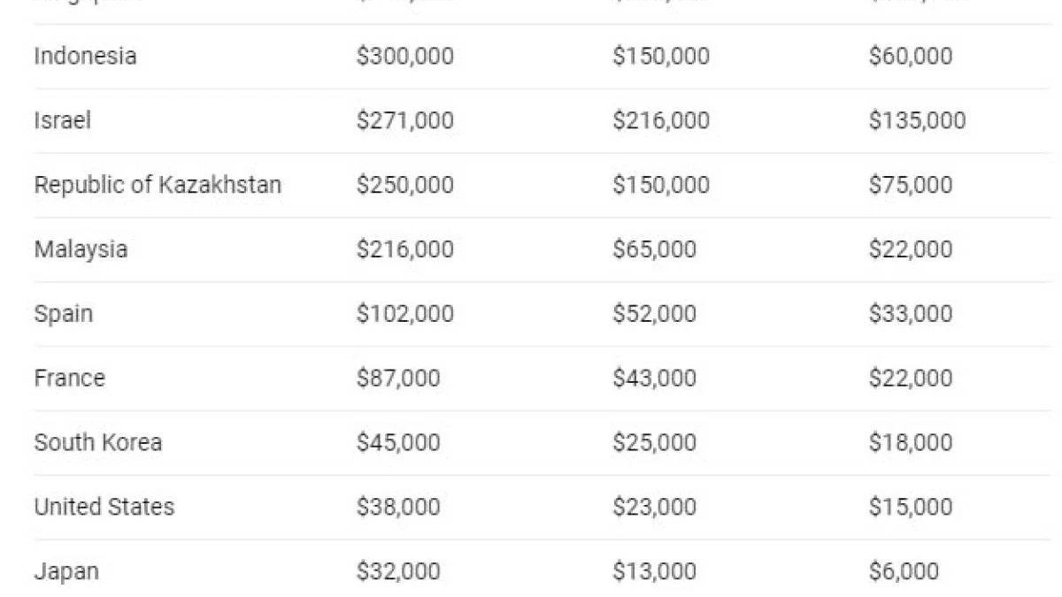
Task: Select South Korea's $18,000 value
Action: click(x=910, y=442)
